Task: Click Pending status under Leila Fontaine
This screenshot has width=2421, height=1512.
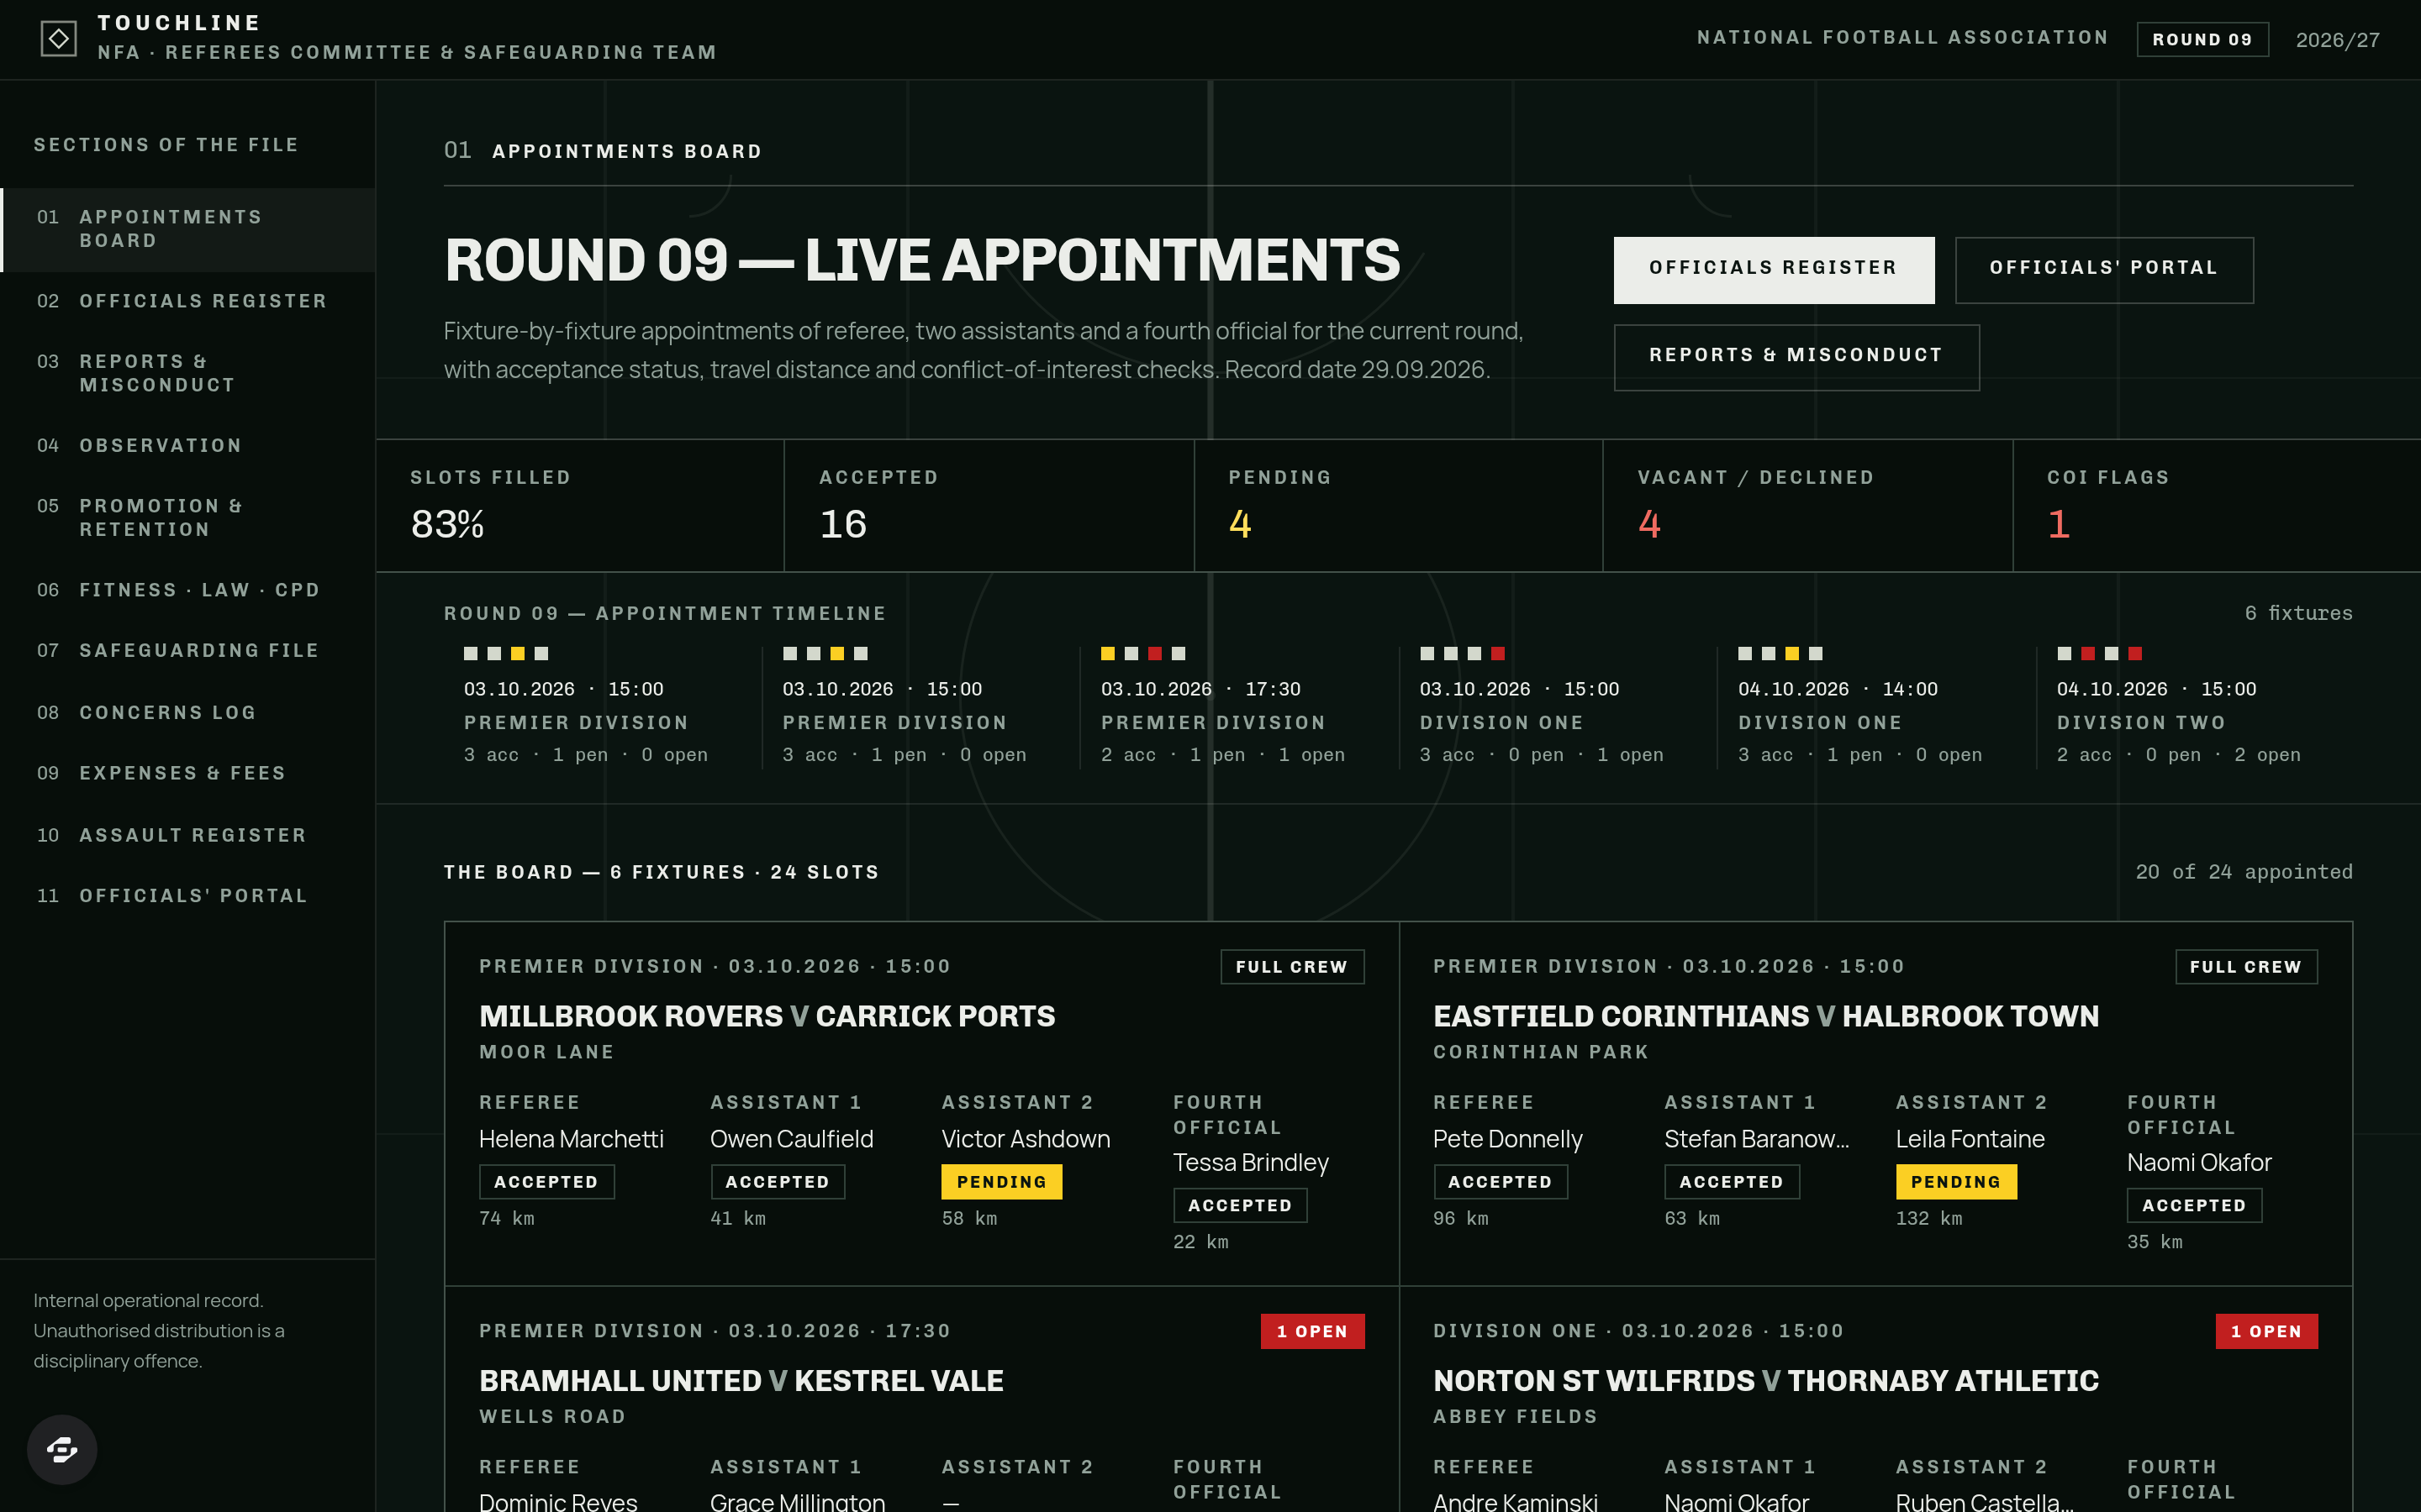Action: tap(1956, 1182)
